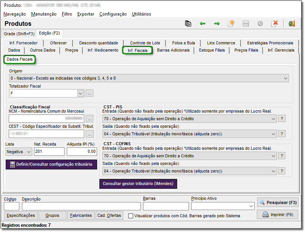Click the Descrição search field
Image resolution: width=305 pixels, height=232 pixels.
[x=81, y=206]
